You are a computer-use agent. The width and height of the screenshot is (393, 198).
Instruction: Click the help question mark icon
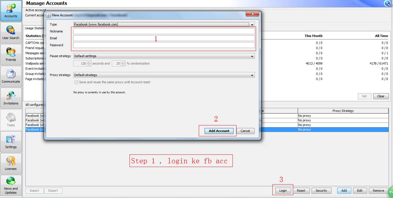[x=387, y=3]
